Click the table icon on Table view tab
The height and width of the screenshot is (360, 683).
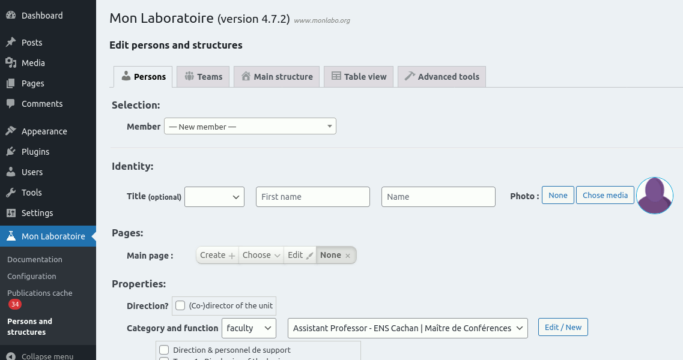tap(336, 76)
